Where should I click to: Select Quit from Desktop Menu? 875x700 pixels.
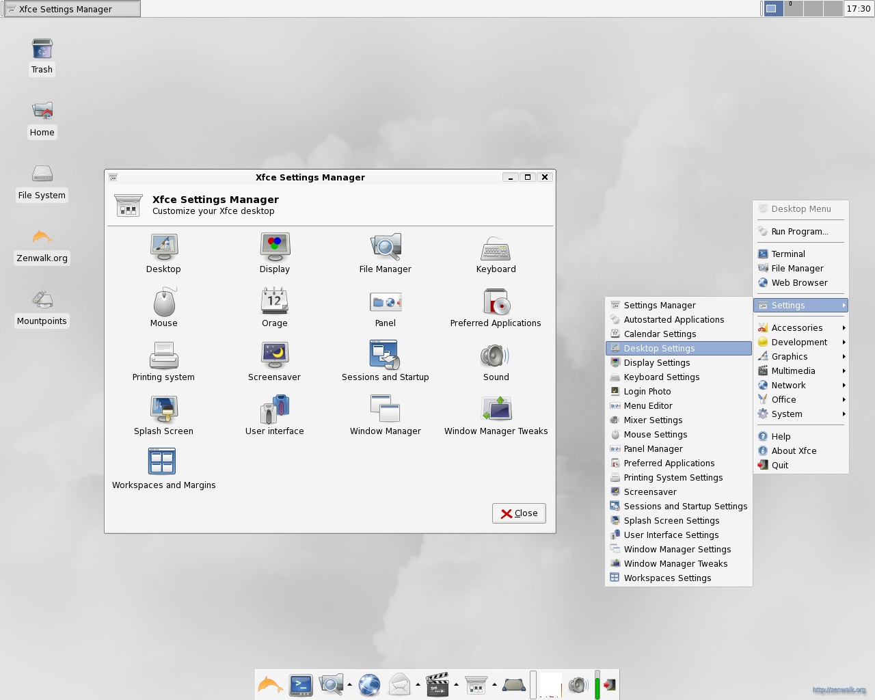(801, 466)
